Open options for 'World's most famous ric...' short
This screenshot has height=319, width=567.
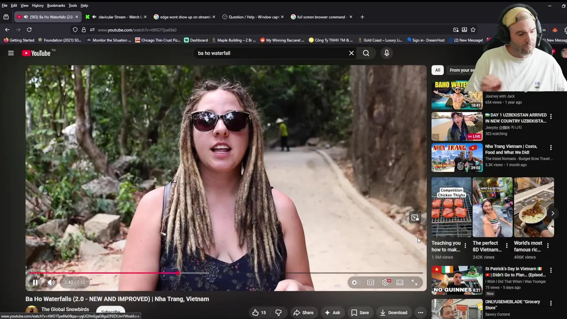[548, 245]
